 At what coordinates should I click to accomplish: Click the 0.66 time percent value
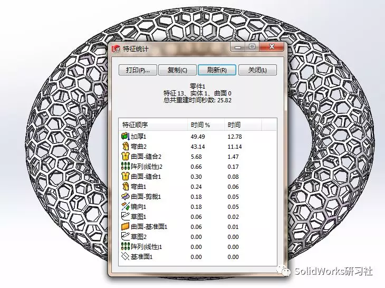coord(196,167)
